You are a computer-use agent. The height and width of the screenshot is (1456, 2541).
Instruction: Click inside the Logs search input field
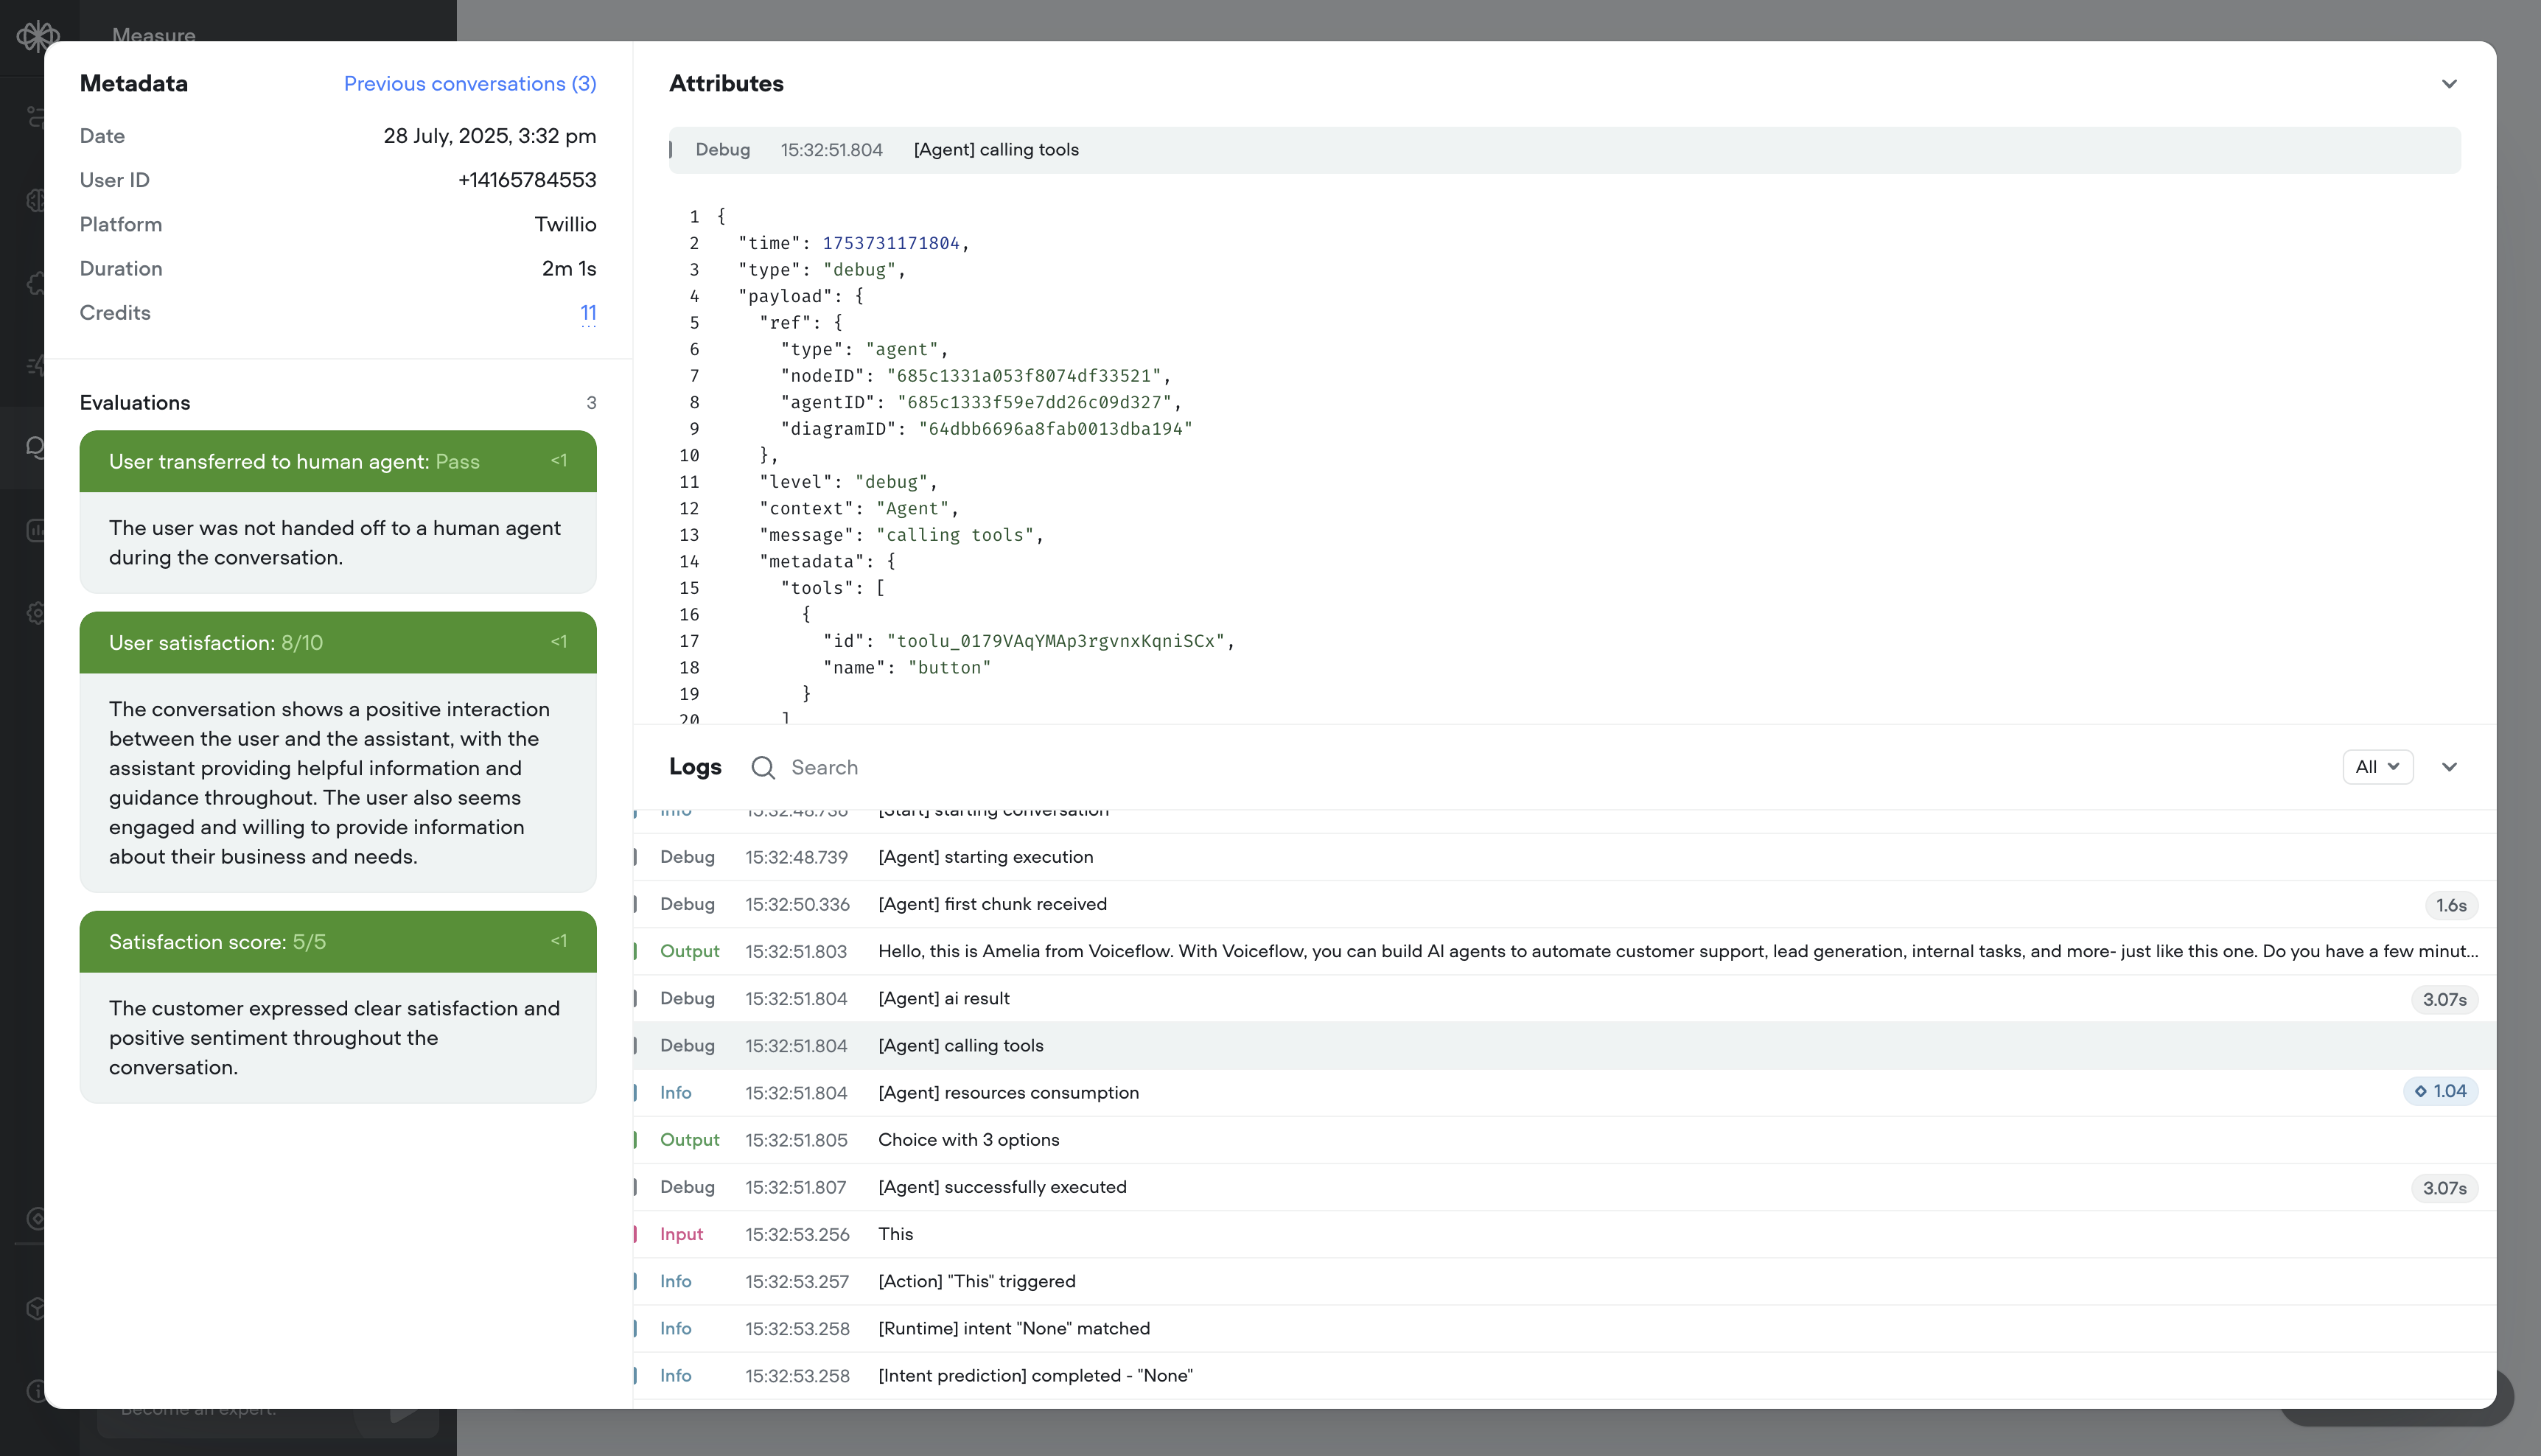(x=900, y=767)
